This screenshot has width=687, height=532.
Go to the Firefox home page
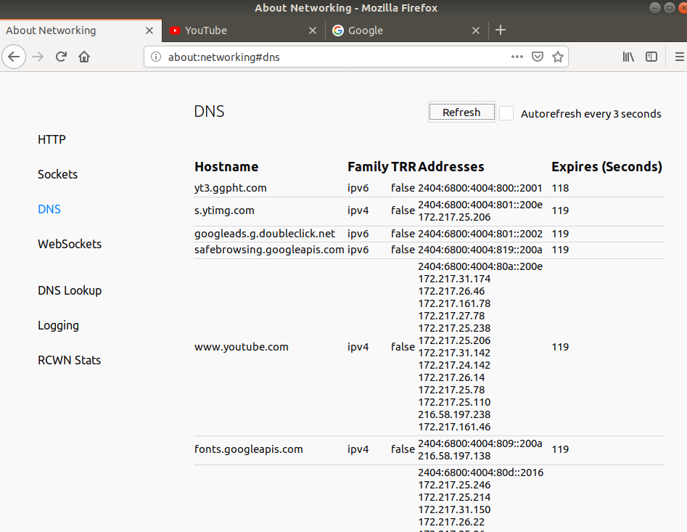(84, 57)
